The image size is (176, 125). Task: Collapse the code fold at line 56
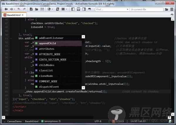coord(11,57)
